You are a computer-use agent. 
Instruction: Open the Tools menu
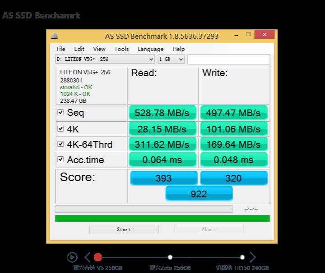click(x=122, y=49)
